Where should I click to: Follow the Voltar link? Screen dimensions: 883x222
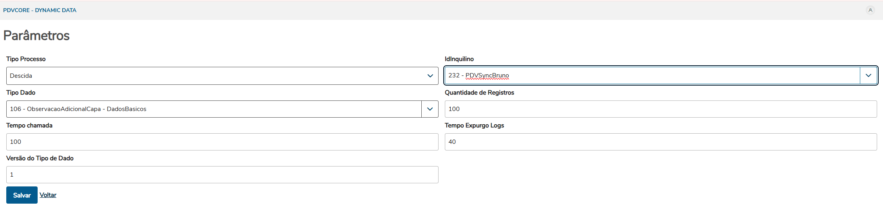coord(48,195)
